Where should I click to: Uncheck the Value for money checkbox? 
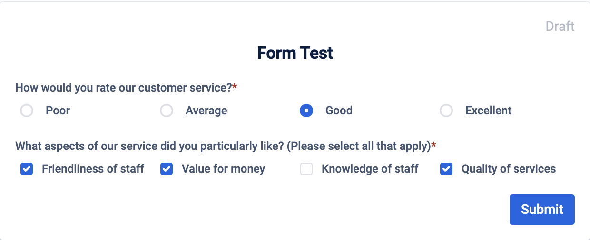(167, 169)
